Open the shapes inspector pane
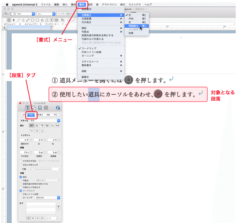 34,108
